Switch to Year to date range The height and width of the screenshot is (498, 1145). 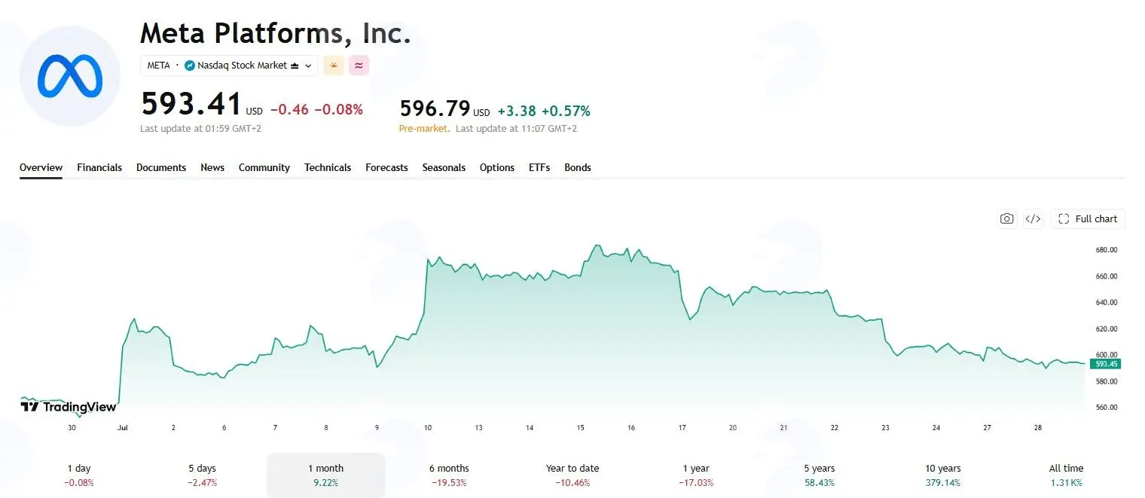coord(572,475)
